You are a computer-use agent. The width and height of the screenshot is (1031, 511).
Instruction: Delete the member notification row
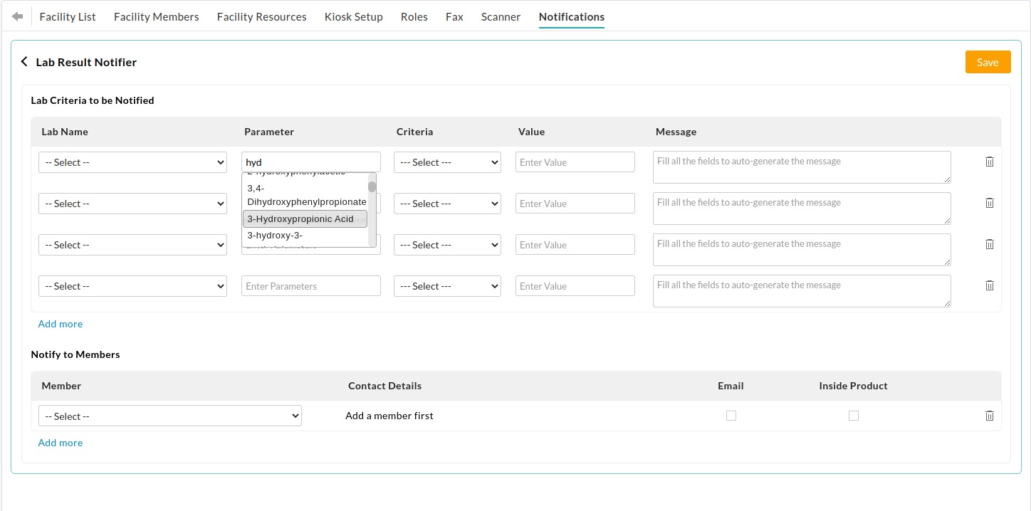click(989, 415)
